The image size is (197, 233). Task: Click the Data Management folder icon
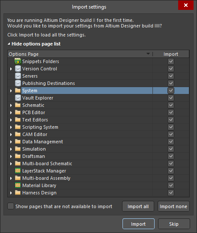(18, 142)
